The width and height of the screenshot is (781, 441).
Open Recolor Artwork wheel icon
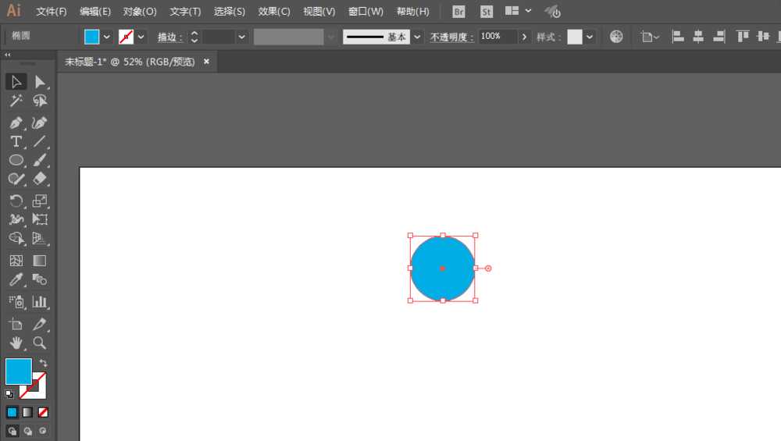[616, 37]
